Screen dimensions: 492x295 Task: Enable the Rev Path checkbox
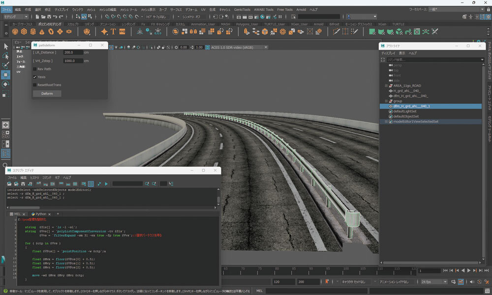[x=35, y=69]
